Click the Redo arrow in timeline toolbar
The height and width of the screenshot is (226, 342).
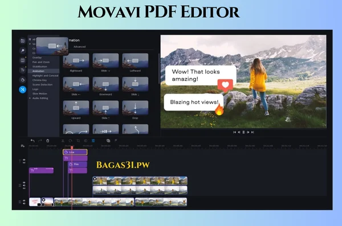point(40,141)
